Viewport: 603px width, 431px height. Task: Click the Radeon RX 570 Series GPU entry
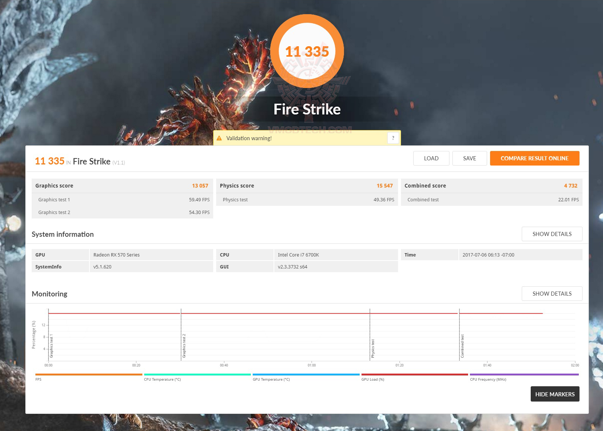click(116, 255)
